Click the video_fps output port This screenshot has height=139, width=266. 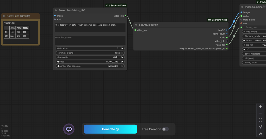point(227,45)
